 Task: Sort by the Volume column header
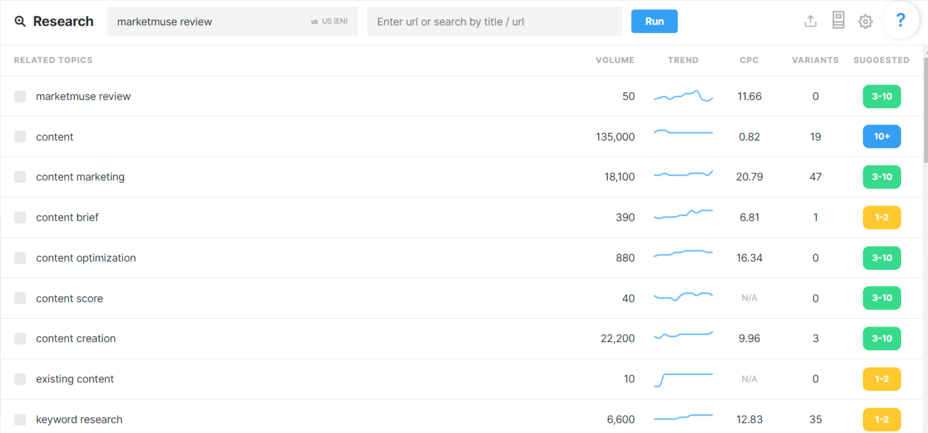[x=615, y=60]
